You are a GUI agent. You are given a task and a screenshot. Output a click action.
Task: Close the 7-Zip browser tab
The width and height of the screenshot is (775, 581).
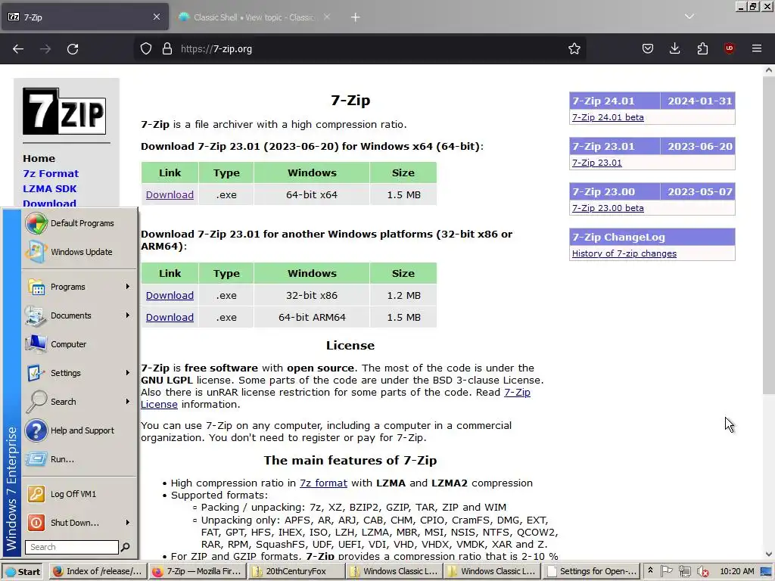point(157,17)
